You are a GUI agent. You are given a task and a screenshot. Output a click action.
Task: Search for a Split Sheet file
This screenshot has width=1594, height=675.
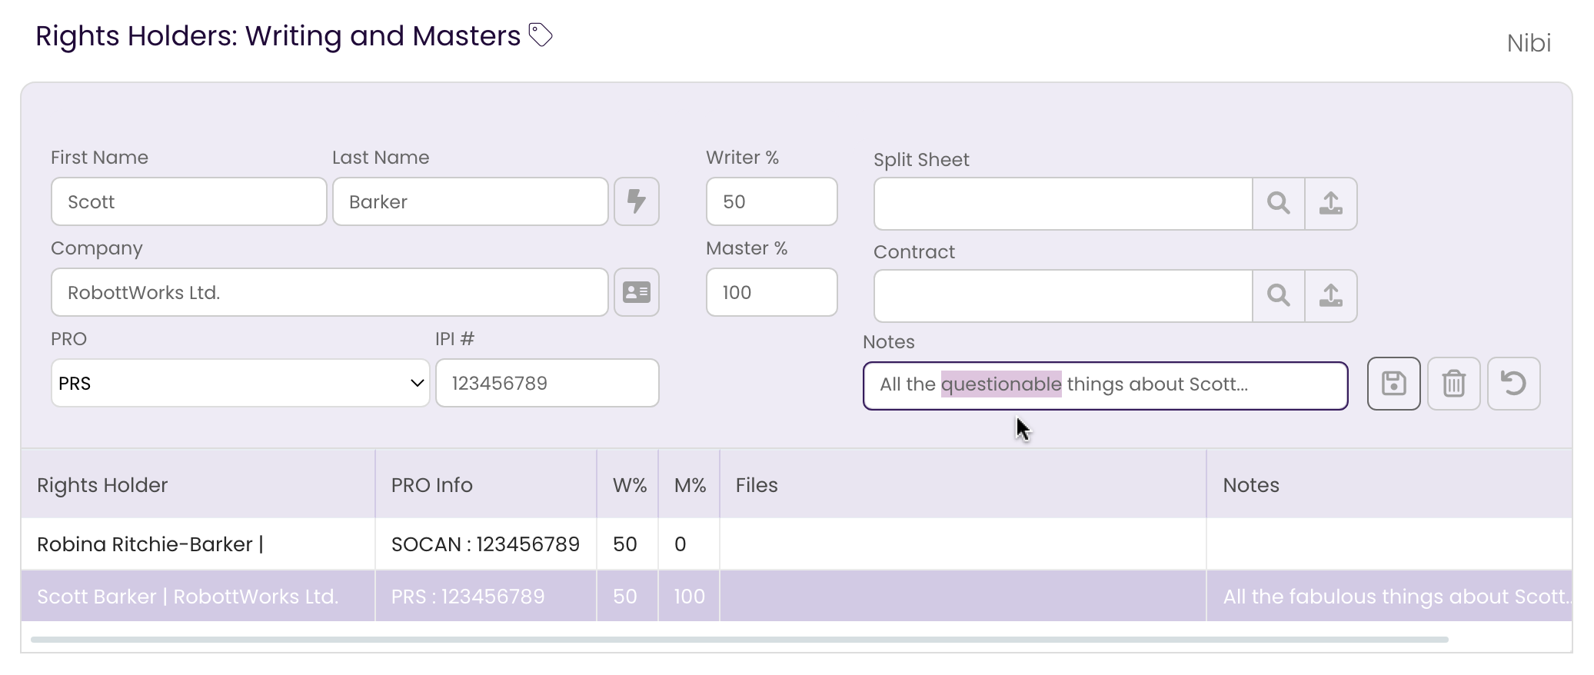[1279, 204]
